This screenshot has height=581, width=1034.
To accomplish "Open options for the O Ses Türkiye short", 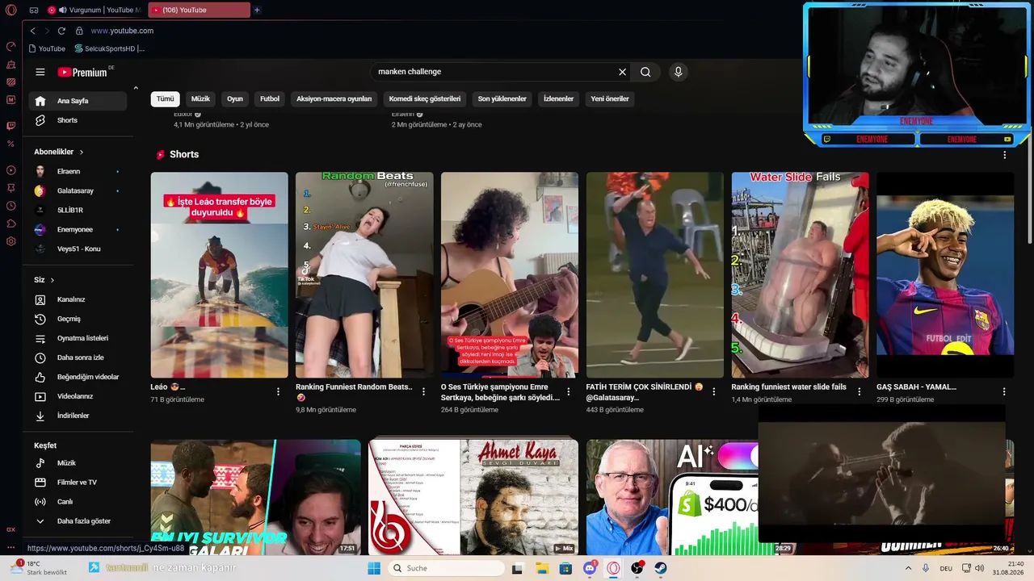I will point(569,391).
